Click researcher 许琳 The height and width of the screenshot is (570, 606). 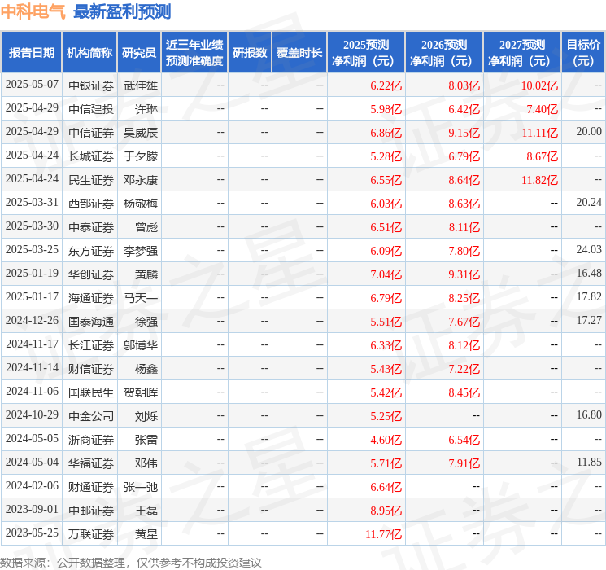(146, 109)
